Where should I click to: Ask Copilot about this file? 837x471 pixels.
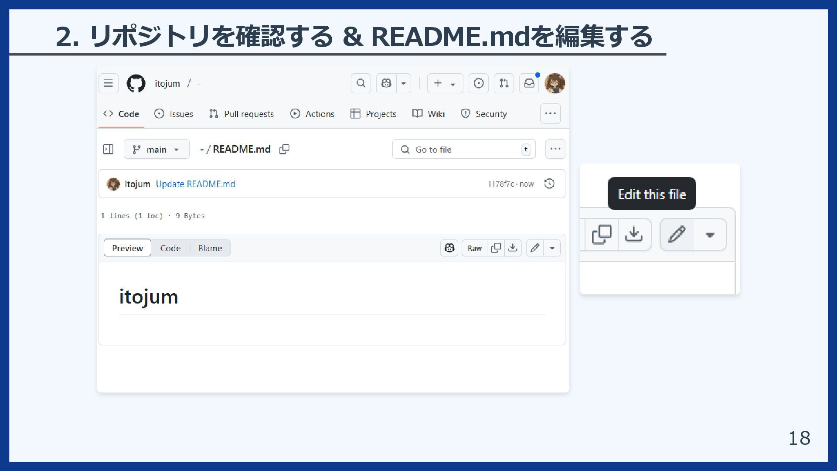click(449, 248)
